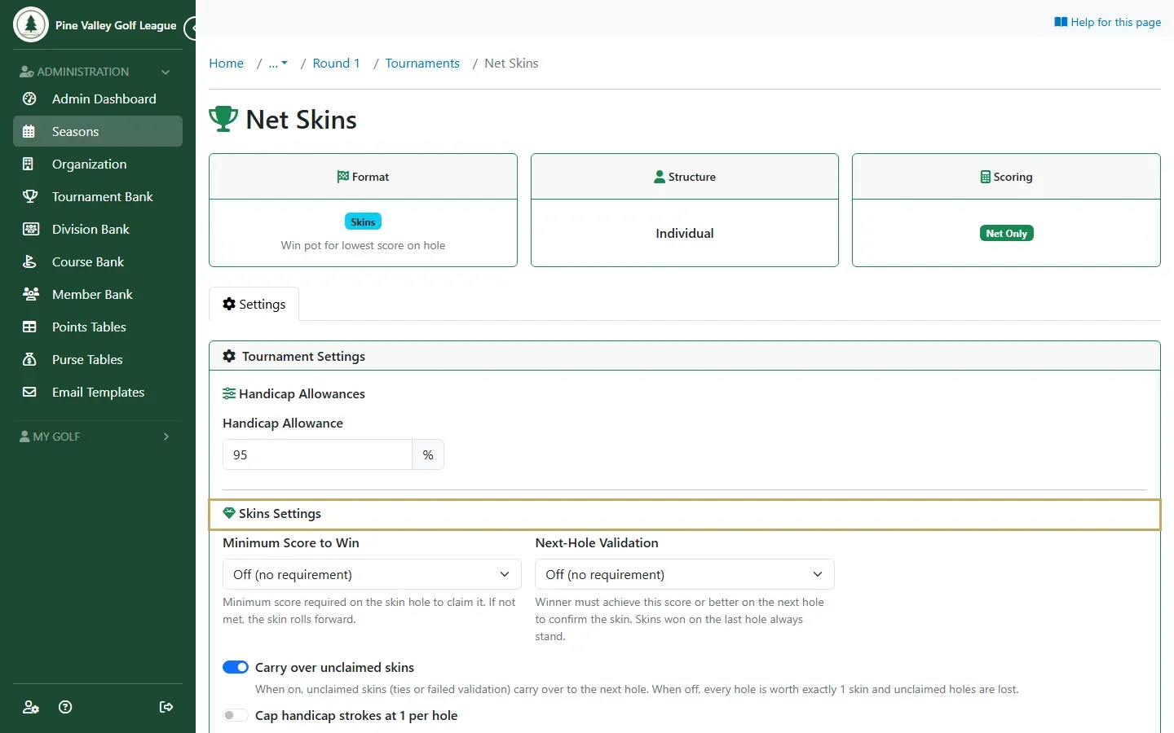Open the Settings tab
The width and height of the screenshot is (1174, 733).
coord(254,304)
